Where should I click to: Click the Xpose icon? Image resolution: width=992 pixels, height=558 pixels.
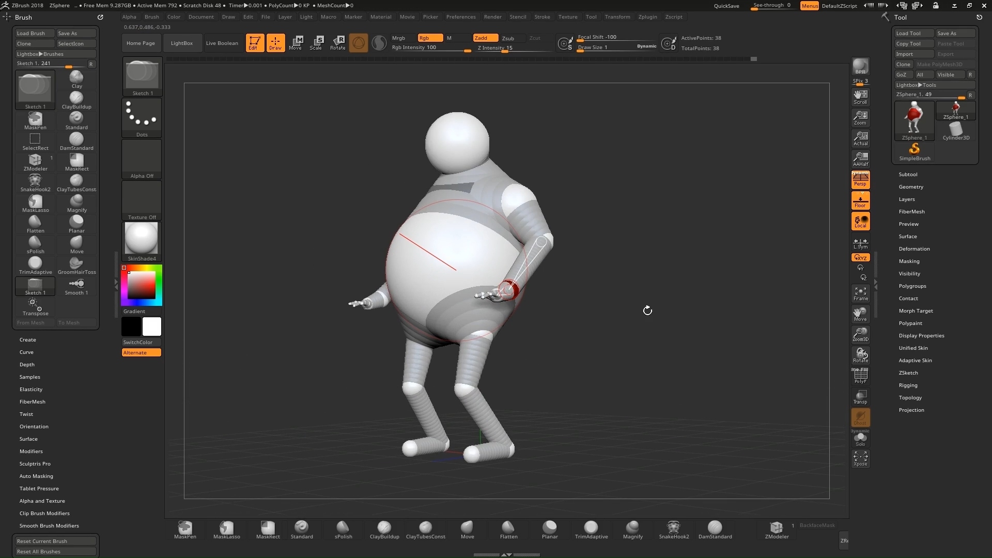pyautogui.click(x=860, y=458)
